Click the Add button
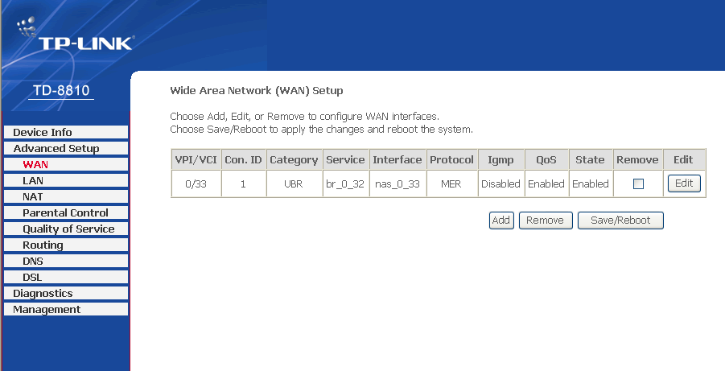 tap(501, 221)
